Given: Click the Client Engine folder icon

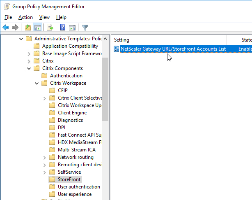Looking at the screenshot, I should [52, 113].
